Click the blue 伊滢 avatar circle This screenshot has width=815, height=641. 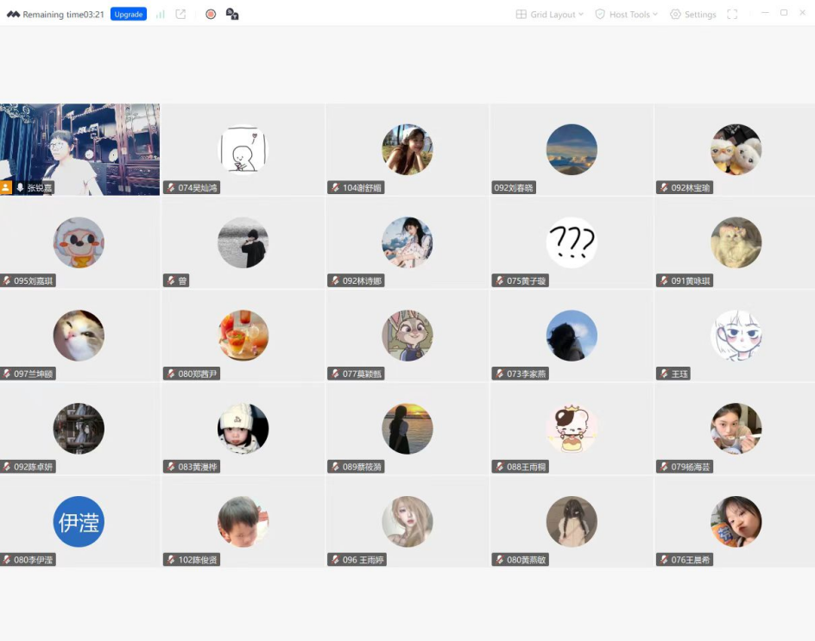point(79,522)
